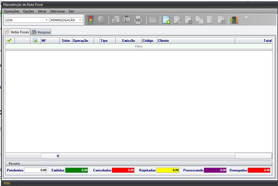Open the Operações menu
Image resolution: width=278 pixels, height=186 pixels.
12,11
